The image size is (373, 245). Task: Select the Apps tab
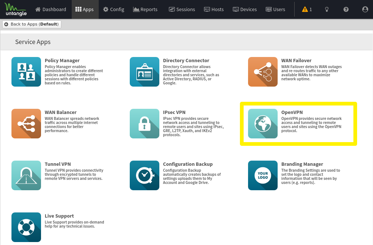(84, 9)
